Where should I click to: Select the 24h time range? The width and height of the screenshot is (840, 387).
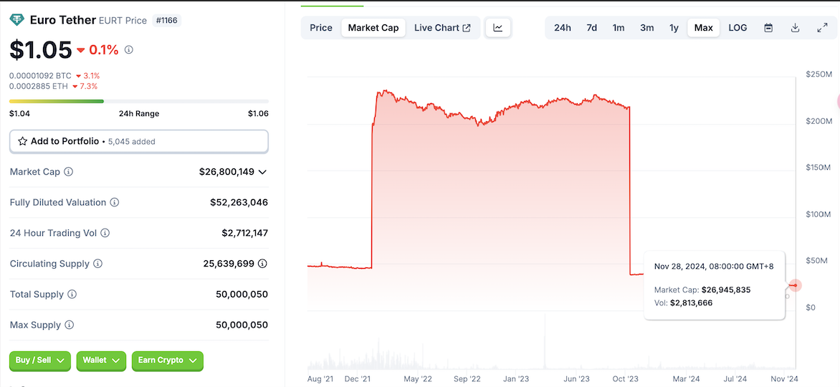click(563, 28)
